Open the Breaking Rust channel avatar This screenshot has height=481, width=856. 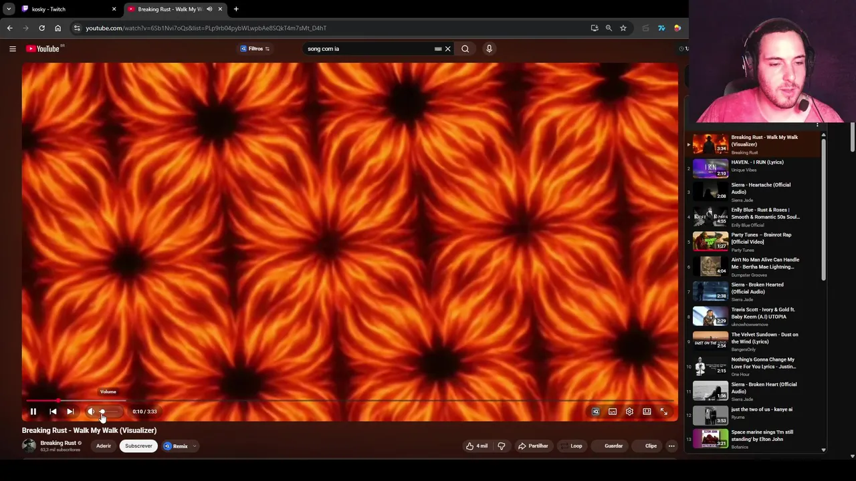29,445
